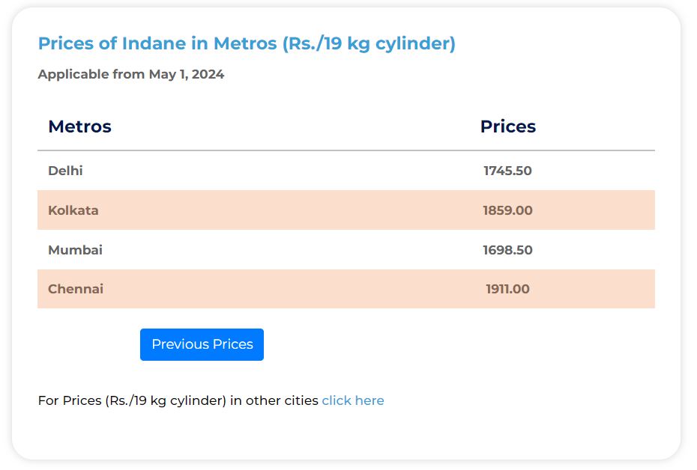697x470 pixels.
Task: Select the Delhi row label
Action: [65, 171]
